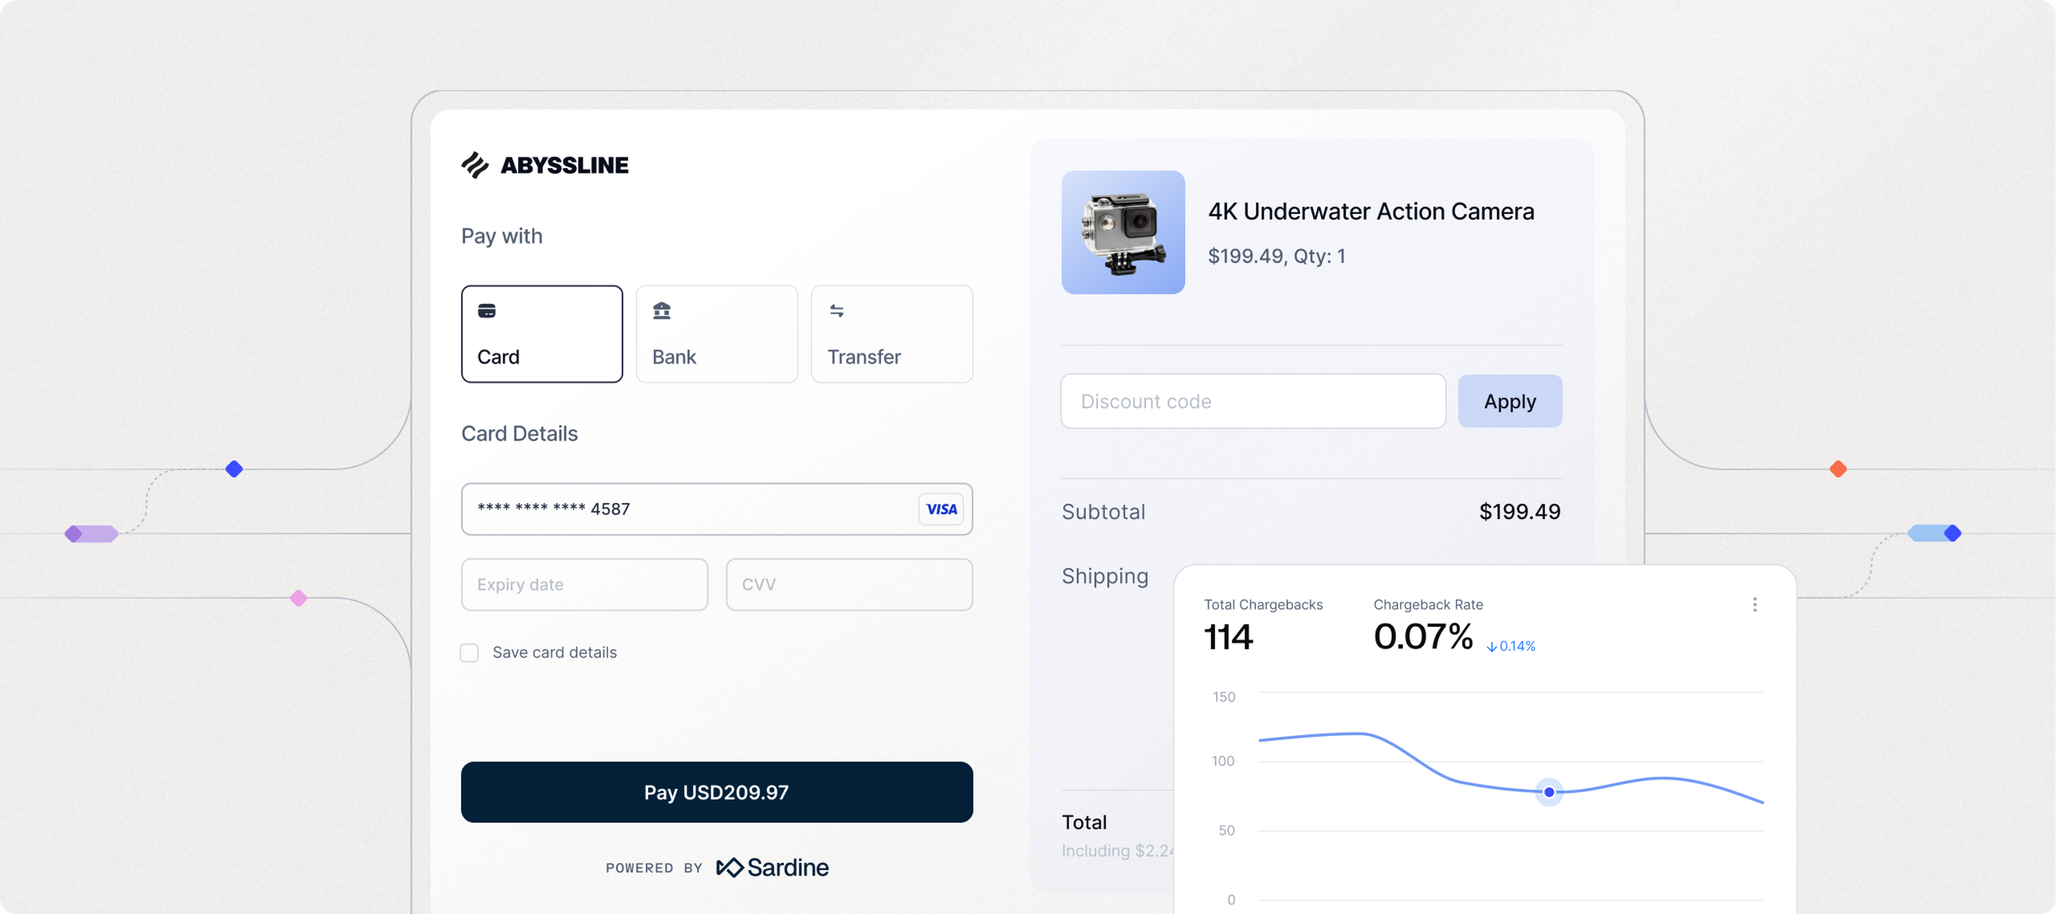Viewport: 2056px width, 914px height.
Task: Click the ABYSSLINE brand name text
Action: pyautogui.click(x=564, y=165)
